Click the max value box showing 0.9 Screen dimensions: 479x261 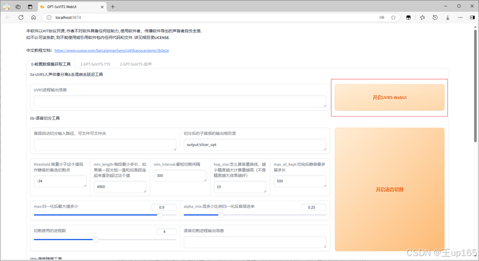(x=164, y=207)
